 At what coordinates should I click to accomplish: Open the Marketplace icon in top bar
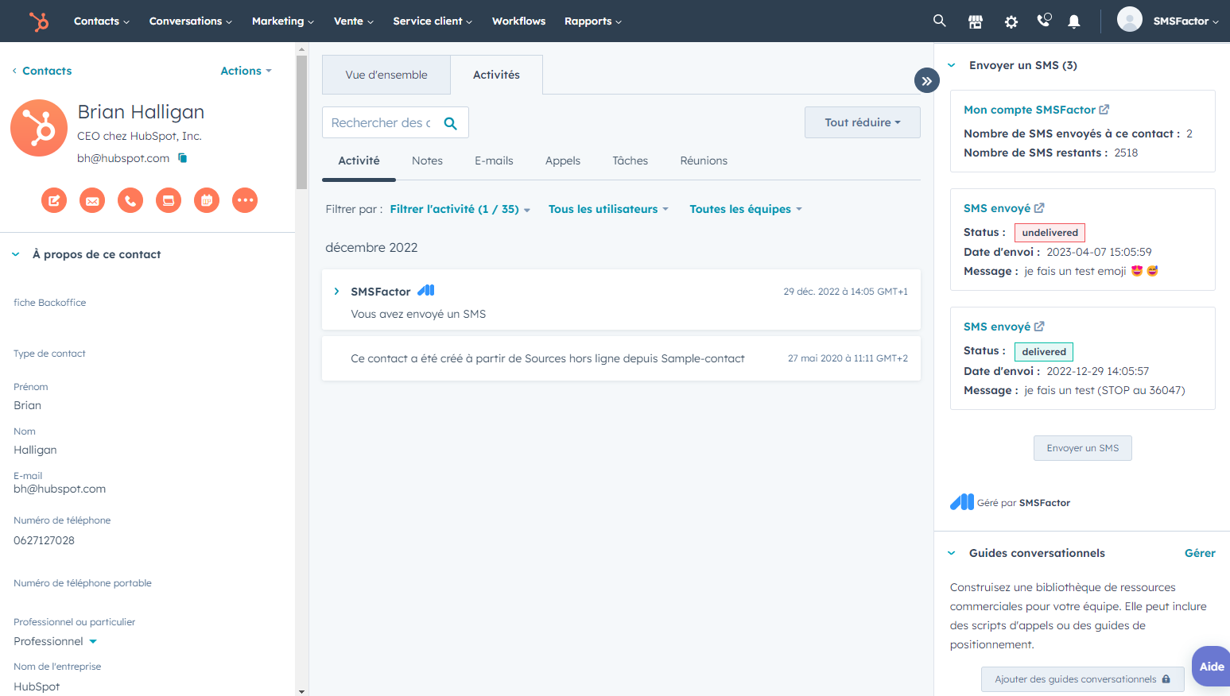[976, 21]
